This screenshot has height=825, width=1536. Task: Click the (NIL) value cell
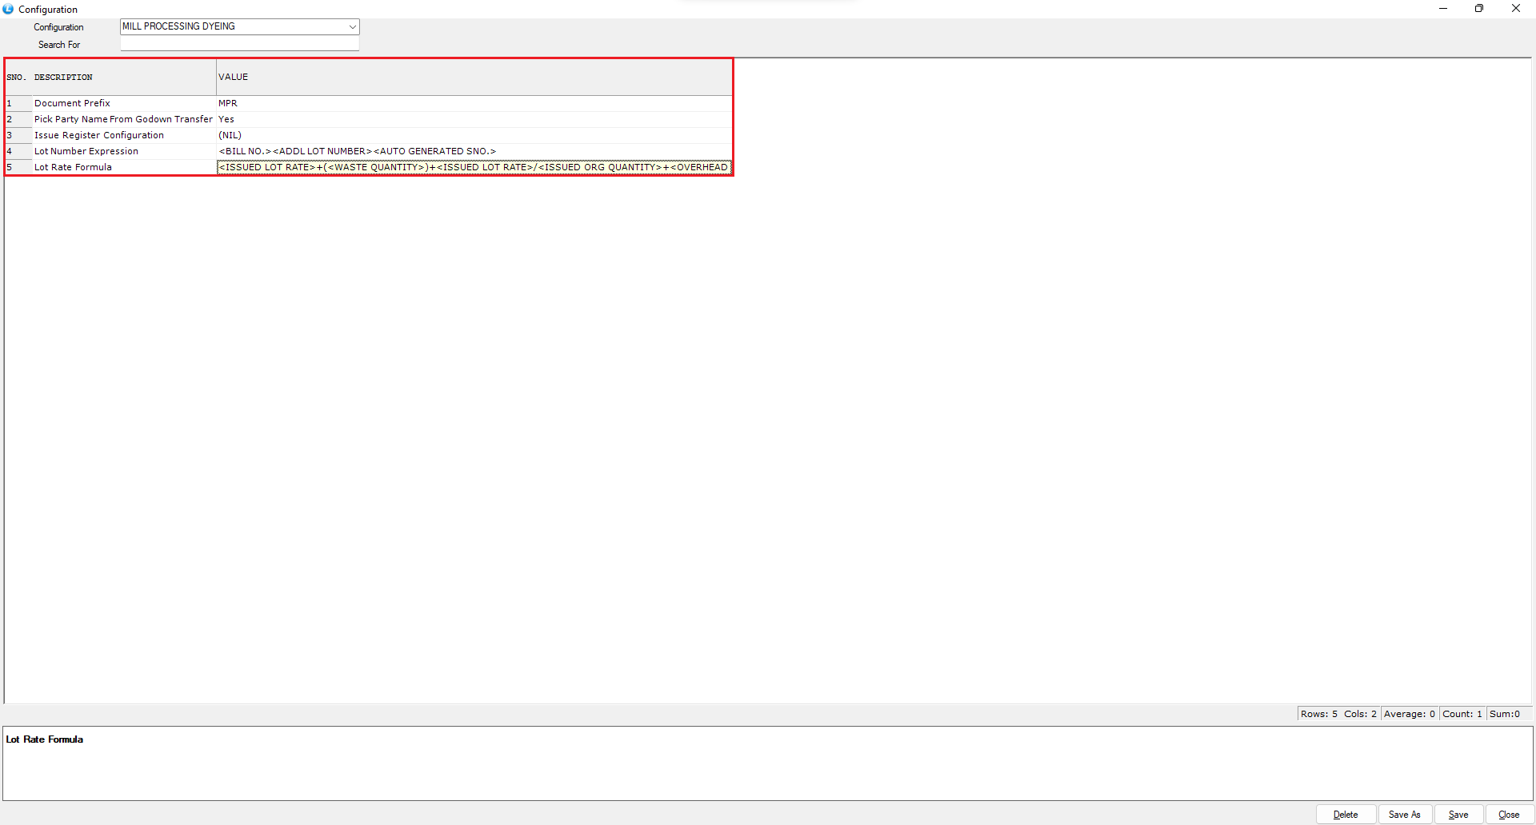(x=230, y=135)
